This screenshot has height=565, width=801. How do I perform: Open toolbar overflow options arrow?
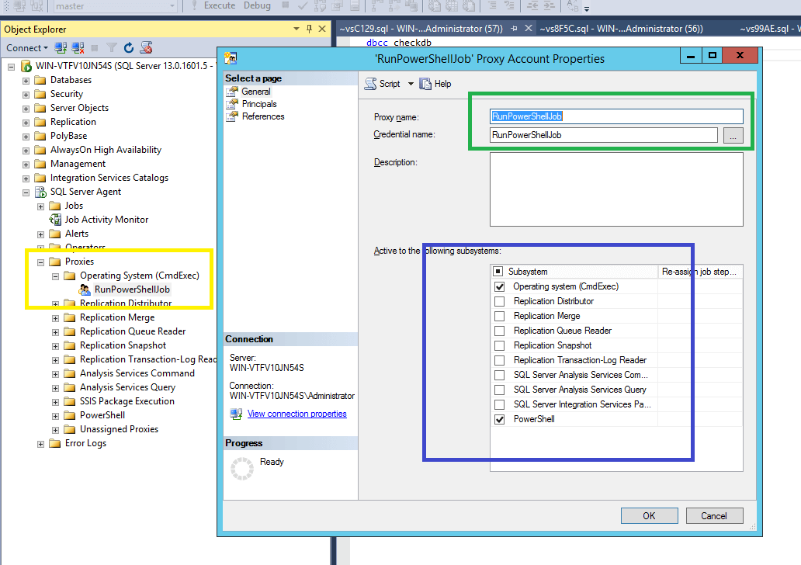587,9
